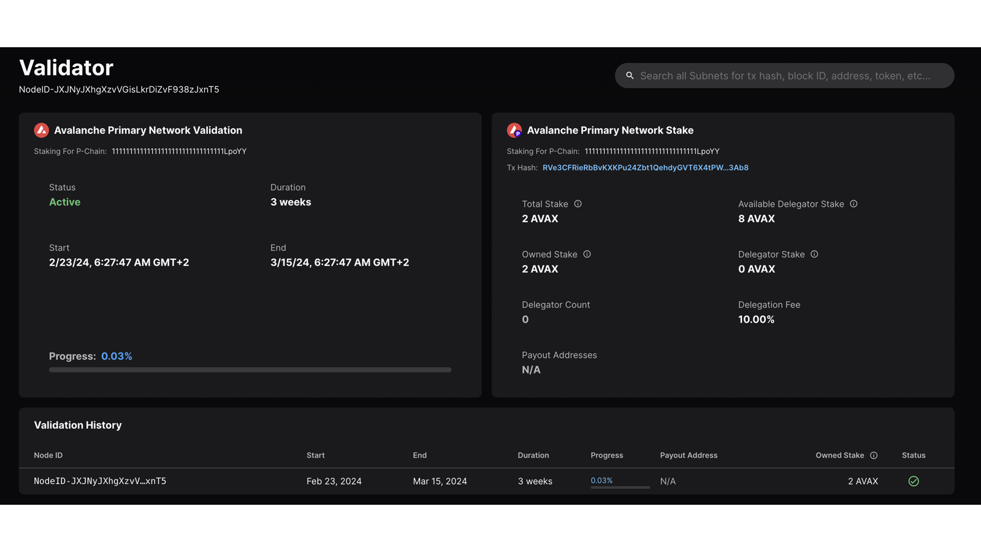Screen dimensions: 981x552
Task: Click the Duration column header
Action: pos(533,455)
